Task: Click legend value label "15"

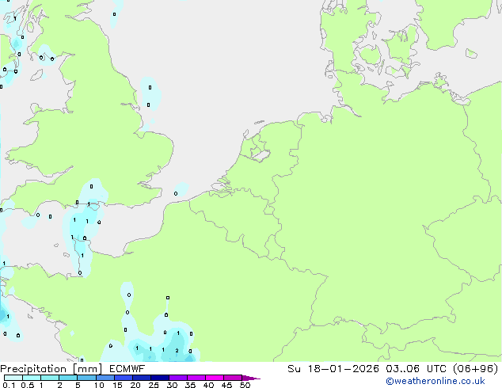Action: click(117, 385)
